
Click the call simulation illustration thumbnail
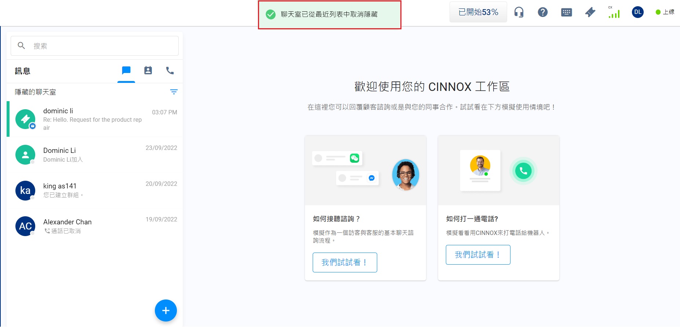point(499,170)
